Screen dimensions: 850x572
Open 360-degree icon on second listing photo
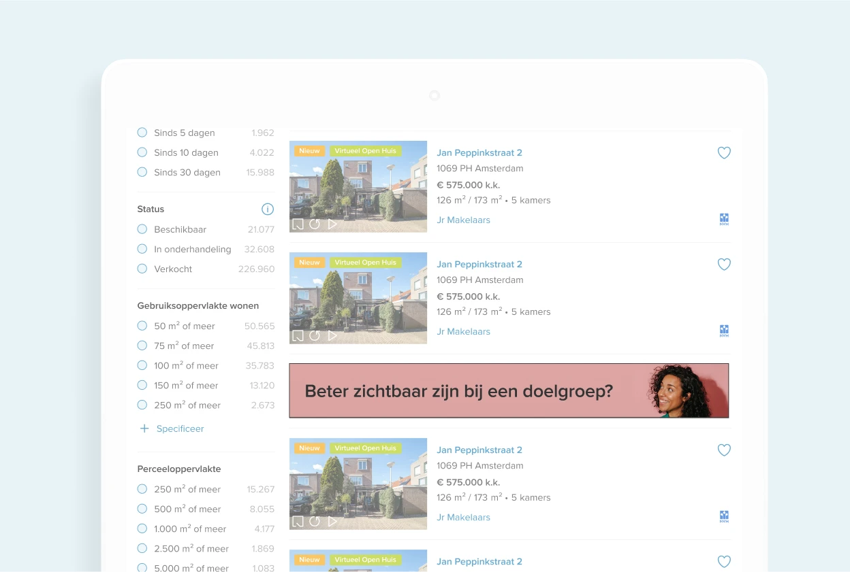pos(315,335)
